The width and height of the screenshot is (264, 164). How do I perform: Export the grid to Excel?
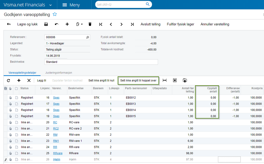[x=175, y=80]
